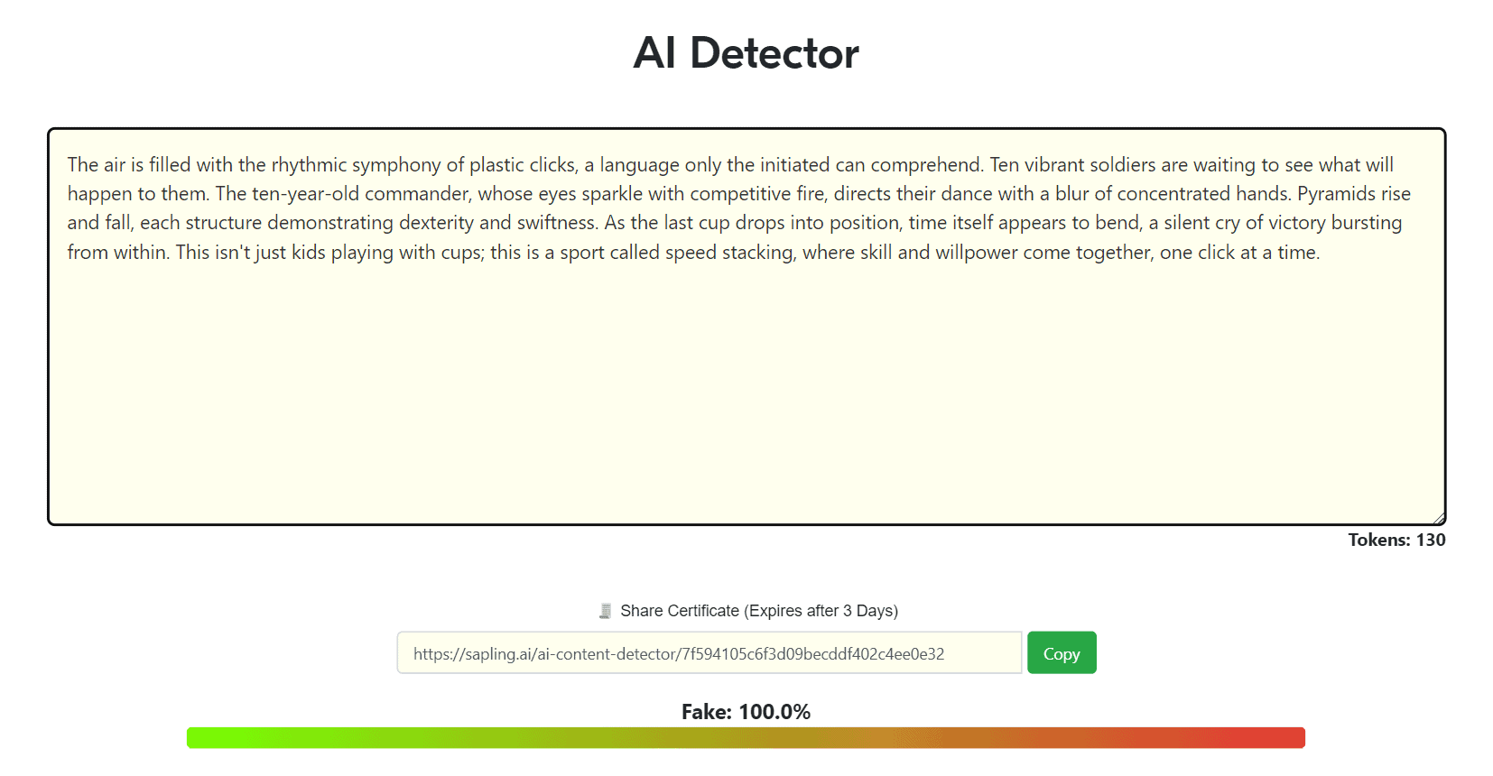The width and height of the screenshot is (1493, 776).
Task: Click the text area's corner resize handle
Action: point(1439,518)
